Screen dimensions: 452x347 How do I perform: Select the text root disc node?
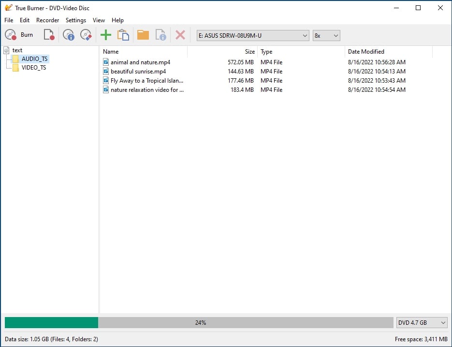coord(17,50)
